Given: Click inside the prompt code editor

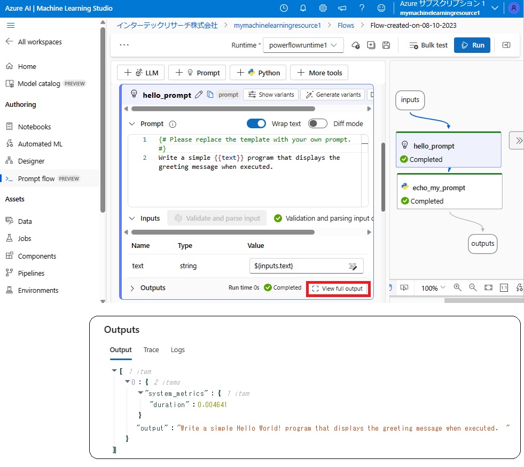Looking at the screenshot, I should coord(248,170).
